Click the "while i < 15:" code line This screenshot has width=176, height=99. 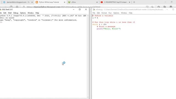click(x=100, y=24)
